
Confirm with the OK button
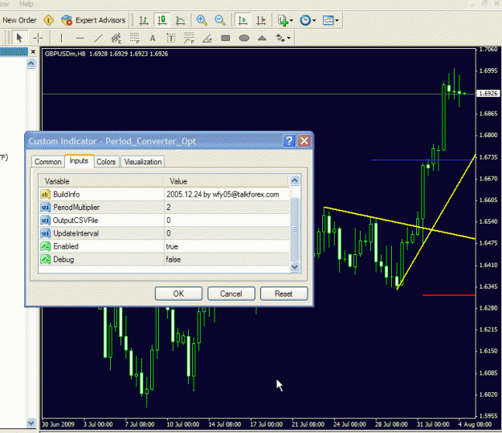(x=178, y=293)
